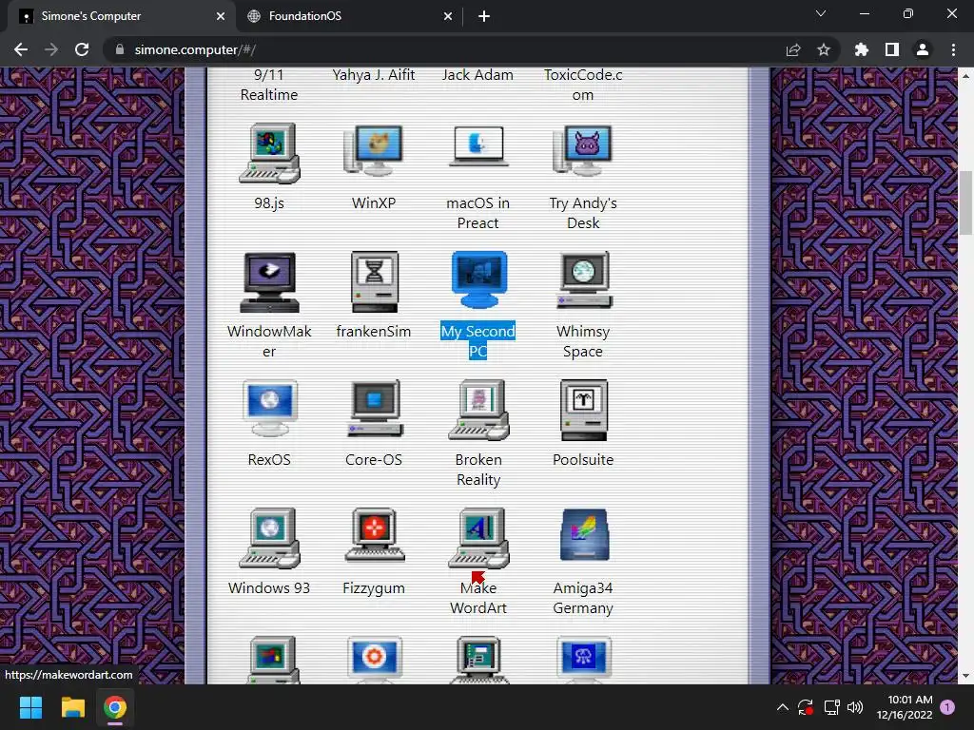
Task: Go back to the previous page
Action: tap(21, 49)
